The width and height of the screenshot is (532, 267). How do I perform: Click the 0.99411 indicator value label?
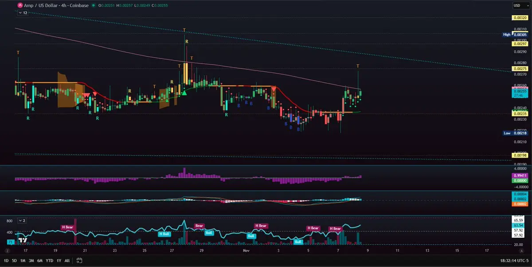(x=520, y=175)
